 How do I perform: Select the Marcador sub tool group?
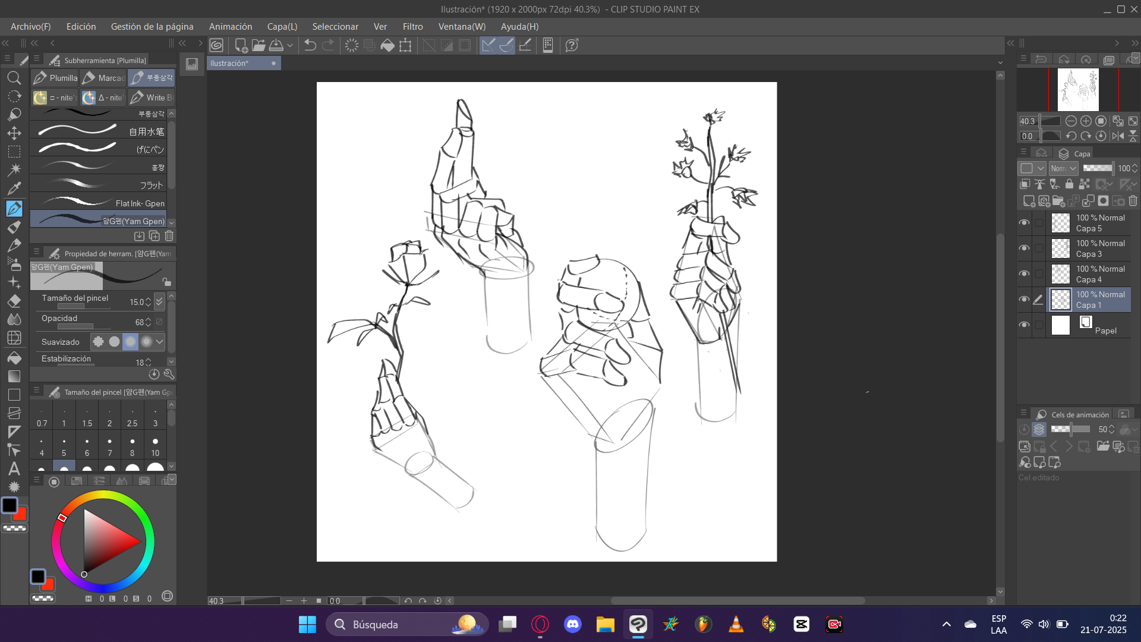click(x=103, y=78)
